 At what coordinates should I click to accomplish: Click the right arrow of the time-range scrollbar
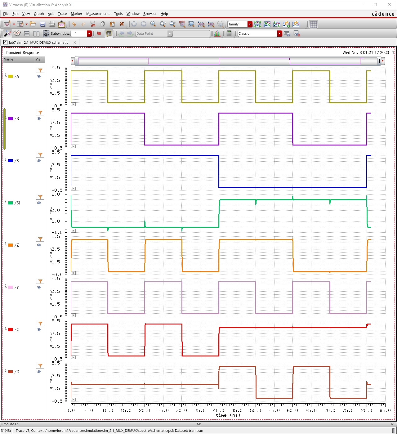(383, 61)
